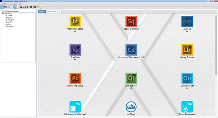218x118 pixels.
Task: Switch to the Status tab
Action: 4,11
